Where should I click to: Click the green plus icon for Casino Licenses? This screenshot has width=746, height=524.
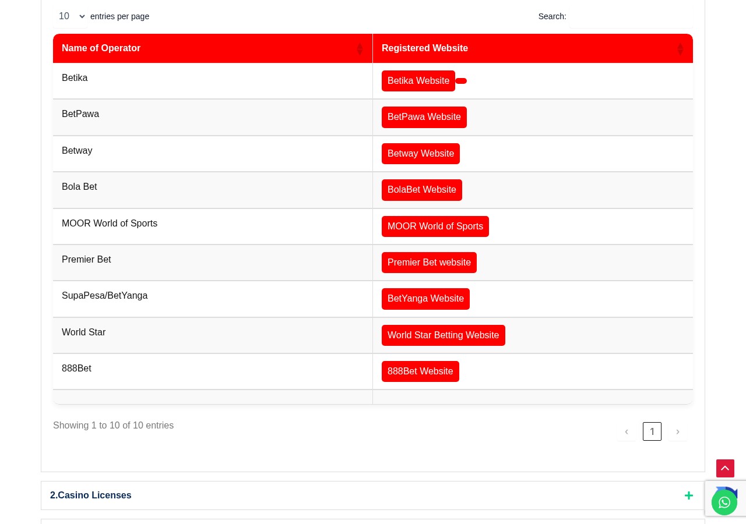click(x=689, y=495)
